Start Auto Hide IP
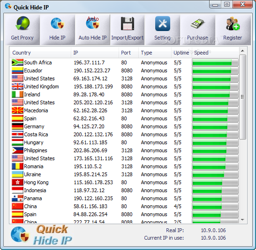Screen dimensions: 256x250 coord(92,30)
